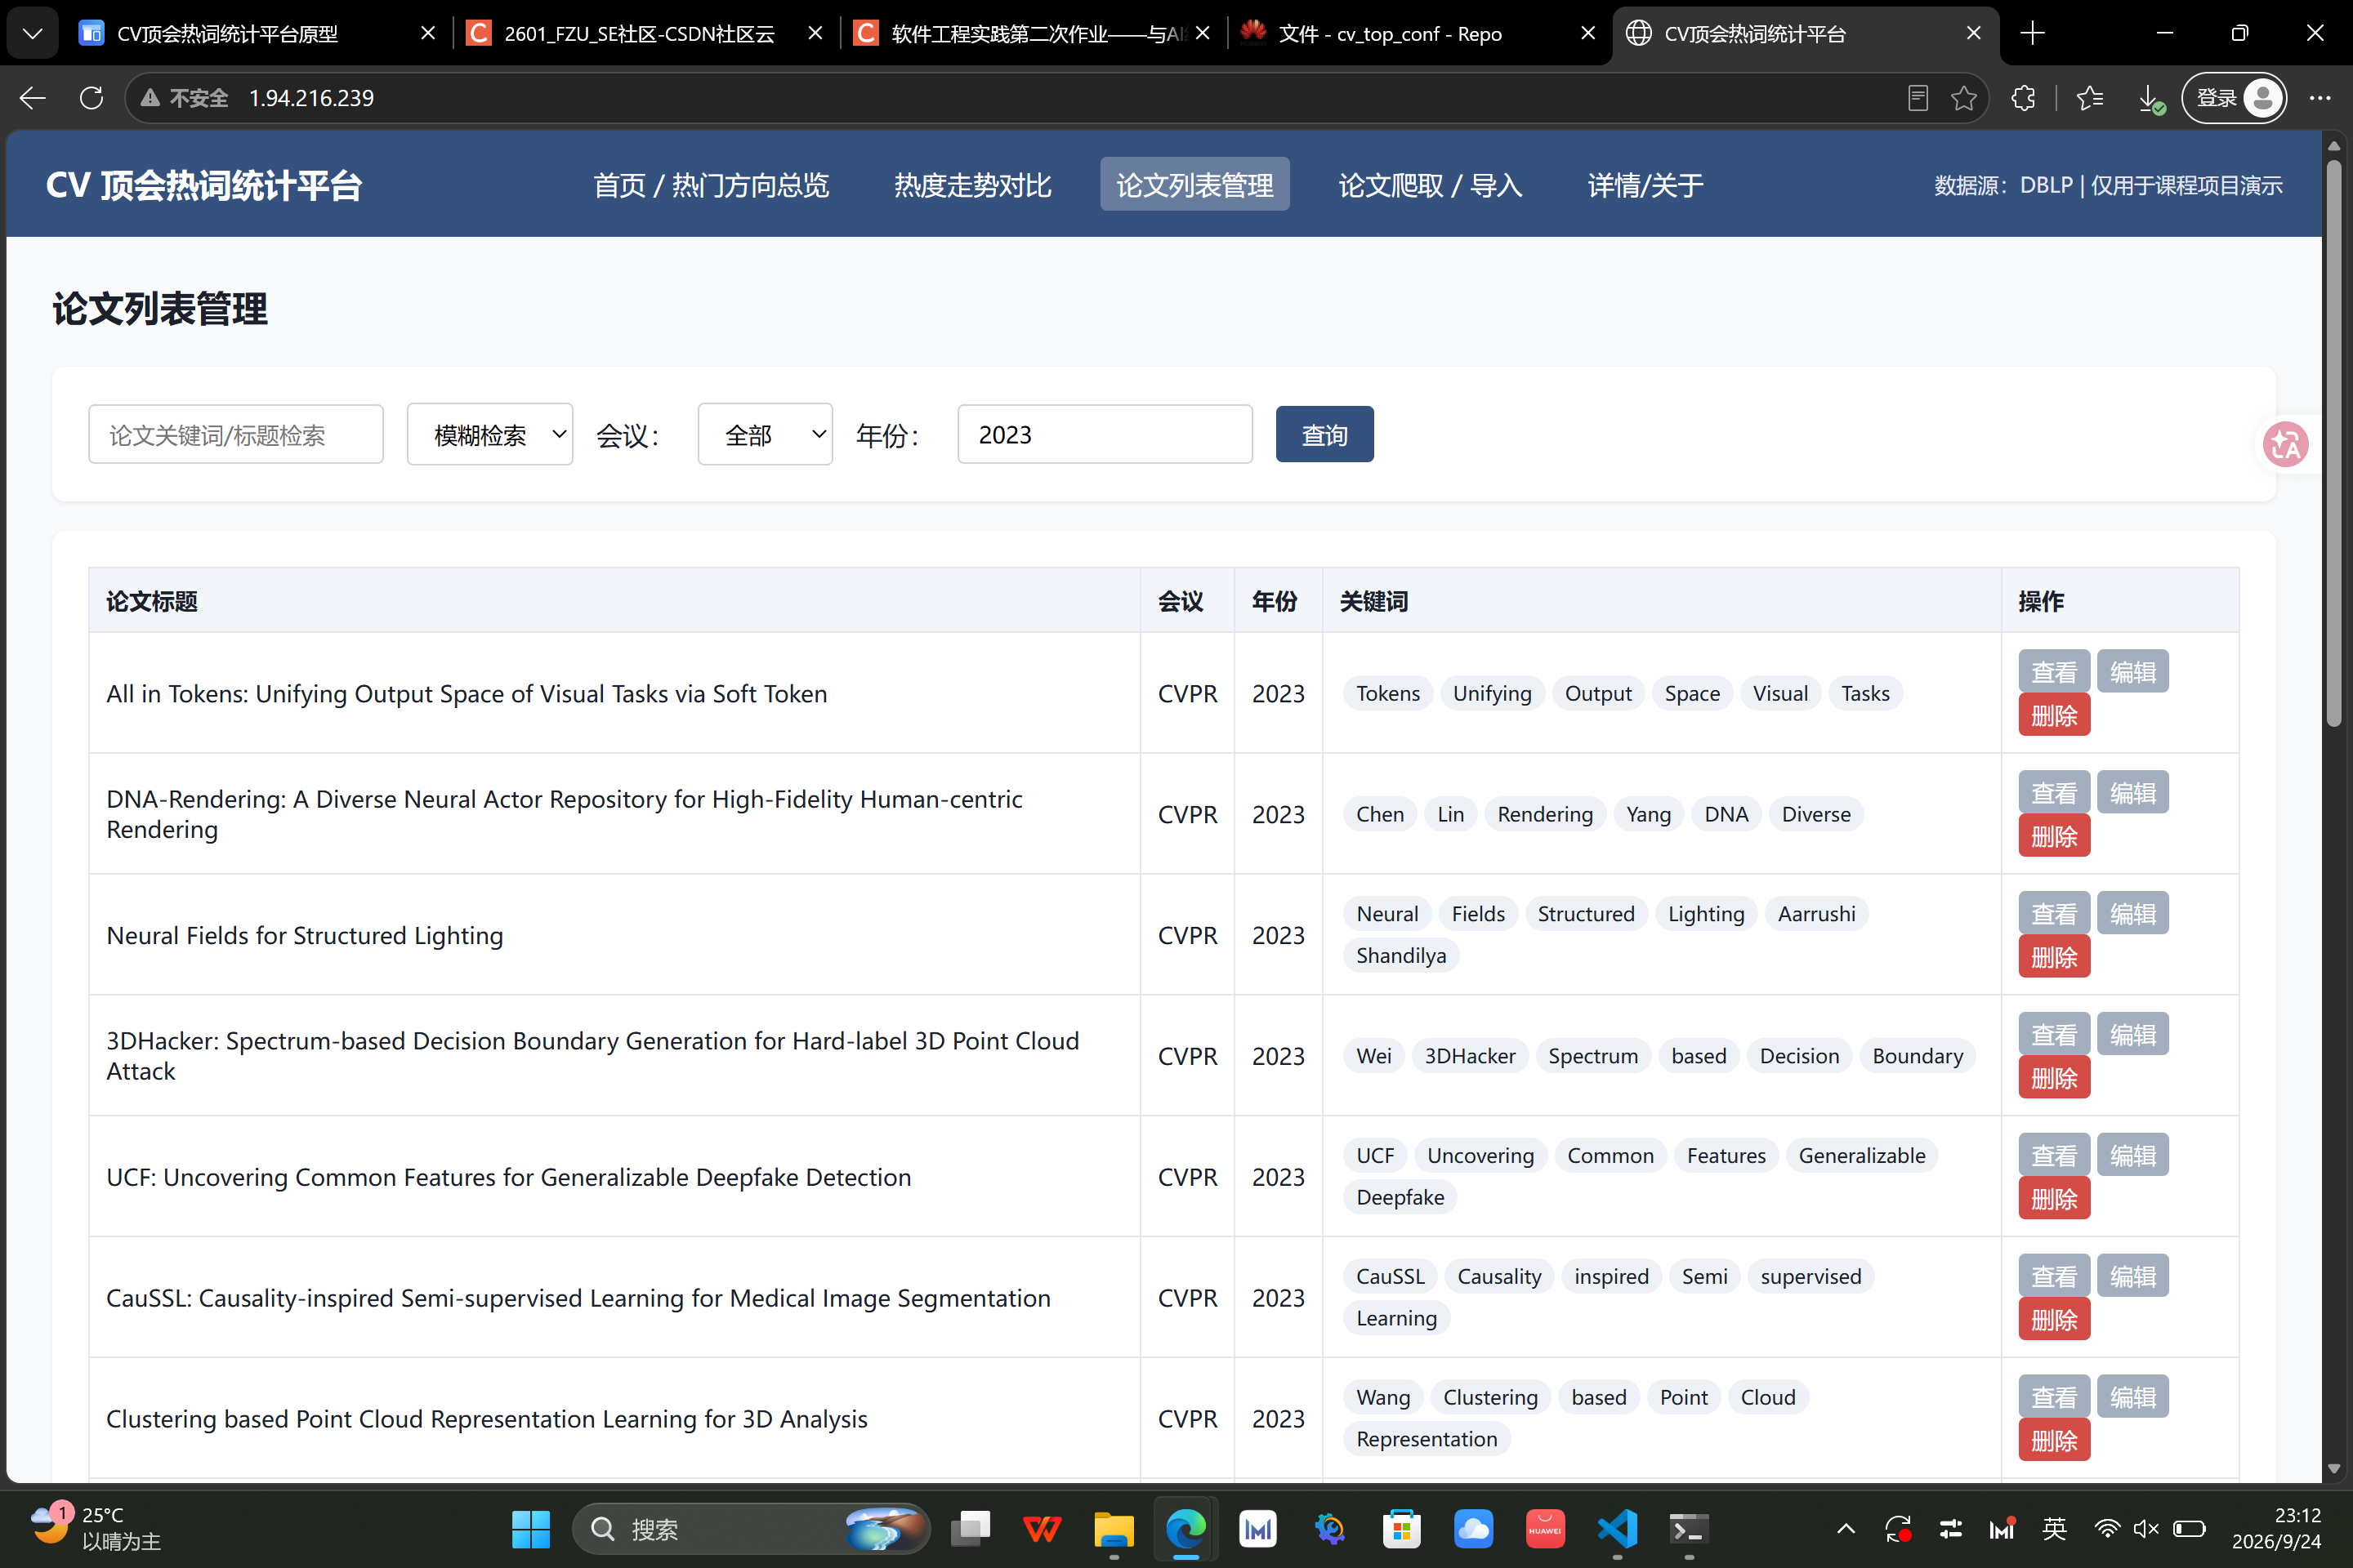Viewport: 2353px width, 1568px height.
Task: Click 删除 for Neural Fields for Structured Lighting
Action: [2054, 957]
